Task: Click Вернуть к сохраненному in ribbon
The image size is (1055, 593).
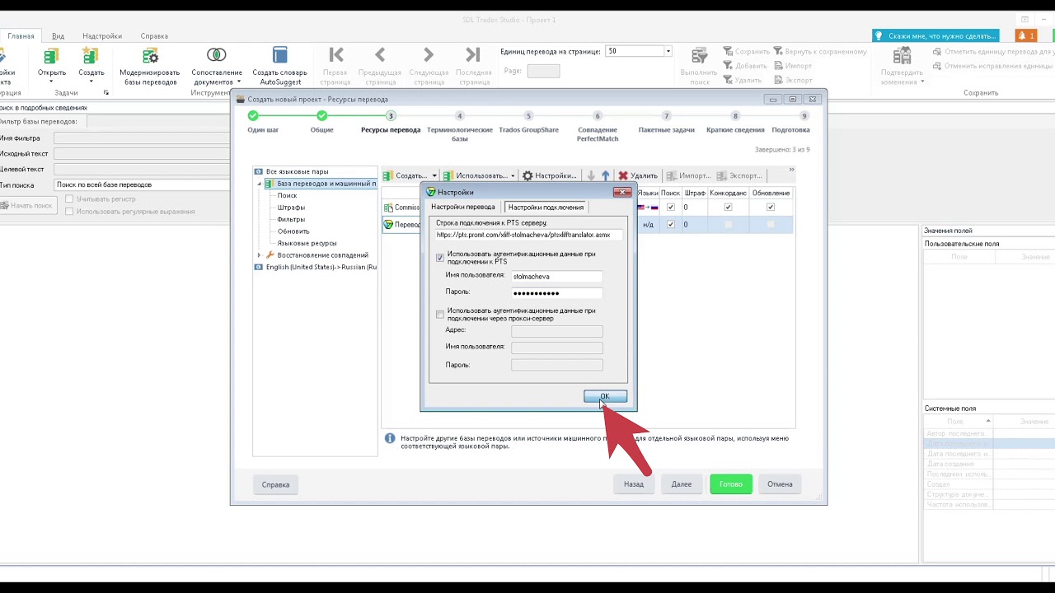Action: (x=819, y=51)
